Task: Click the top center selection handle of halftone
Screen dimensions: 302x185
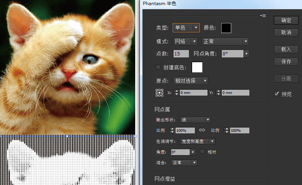Action: point(67,136)
